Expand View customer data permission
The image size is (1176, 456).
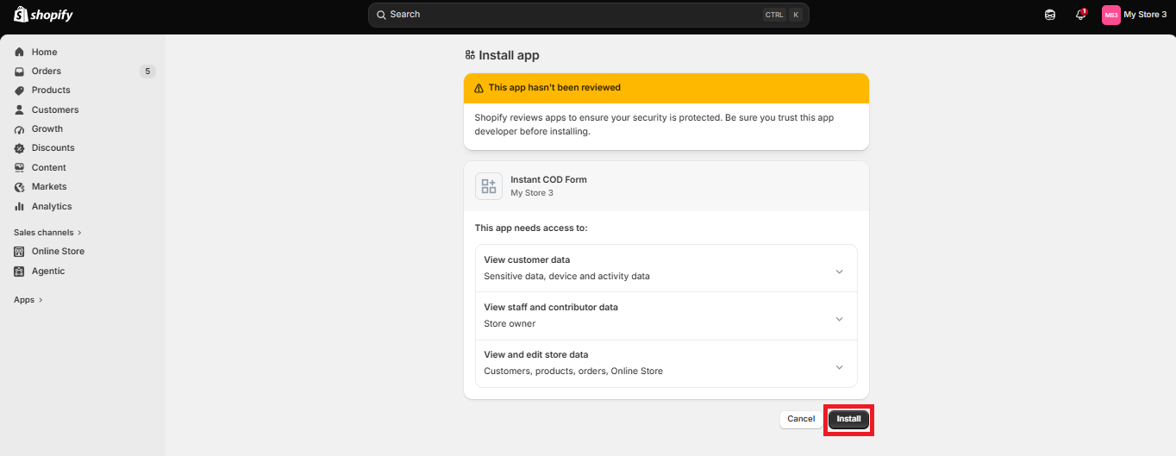(666, 268)
